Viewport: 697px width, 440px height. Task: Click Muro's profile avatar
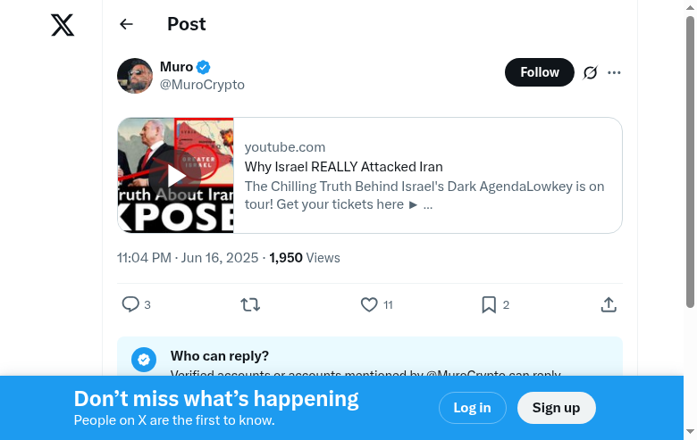click(135, 76)
